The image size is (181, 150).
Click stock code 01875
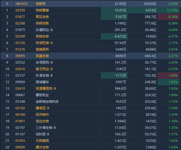point(20,30)
